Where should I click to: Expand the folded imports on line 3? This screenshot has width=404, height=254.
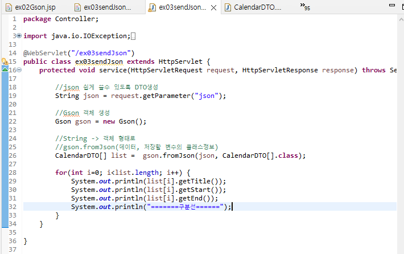click(x=19, y=36)
